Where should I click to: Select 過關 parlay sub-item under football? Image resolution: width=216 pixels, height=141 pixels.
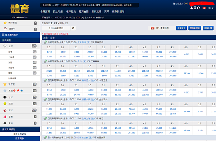(20, 73)
